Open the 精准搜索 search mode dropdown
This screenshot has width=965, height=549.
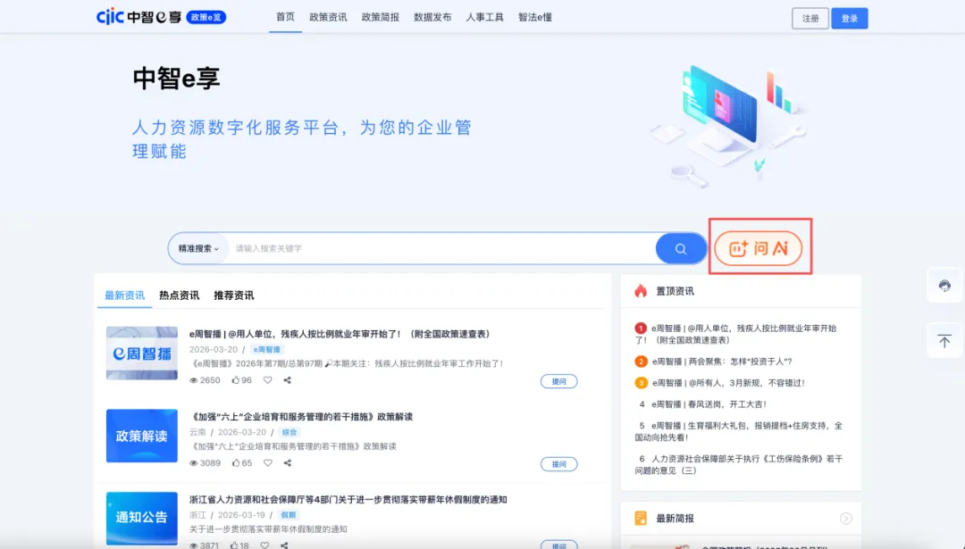(x=198, y=248)
